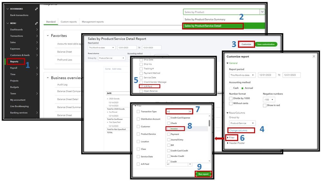322x181 pixels.
Task: Enable the Customer filter checkbox
Action: click(x=138, y=127)
